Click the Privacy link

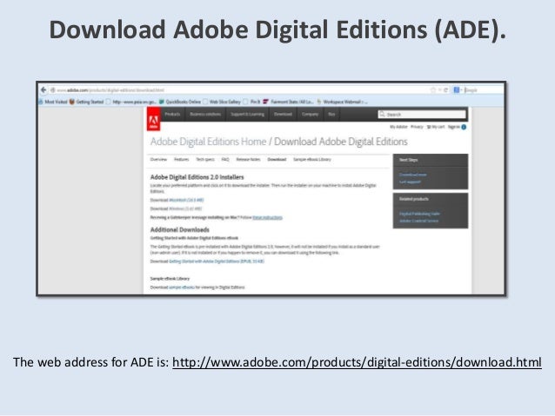(417, 127)
